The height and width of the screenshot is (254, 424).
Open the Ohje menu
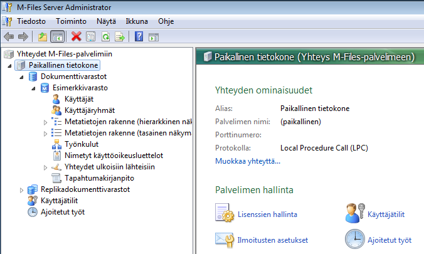[166, 21]
